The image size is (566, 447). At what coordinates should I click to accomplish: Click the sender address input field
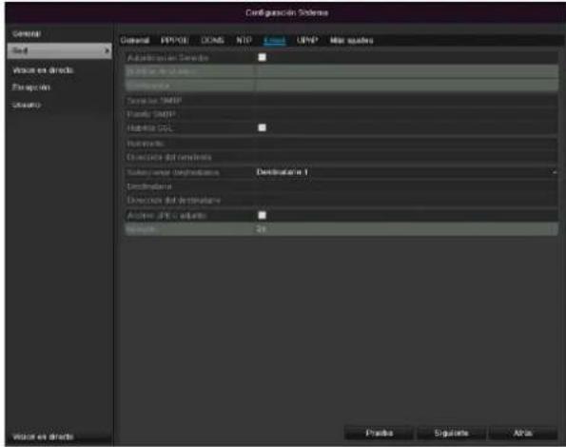tap(406, 157)
